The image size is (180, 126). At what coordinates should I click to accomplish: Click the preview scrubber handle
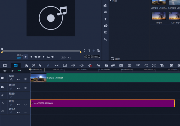coord(2,49)
